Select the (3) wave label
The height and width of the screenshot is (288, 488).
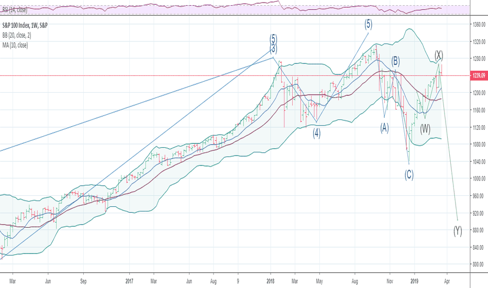(x=273, y=49)
